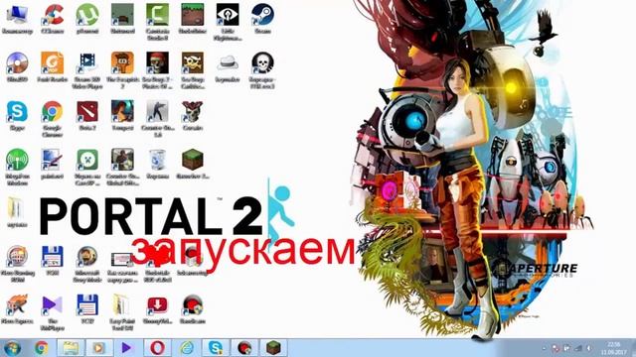Screen dimensions: 636x357
Task: Select the brown dirt block desktop icon
Action: [x=193, y=15]
